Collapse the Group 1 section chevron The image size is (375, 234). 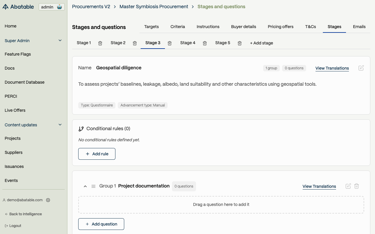click(x=85, y=186)
